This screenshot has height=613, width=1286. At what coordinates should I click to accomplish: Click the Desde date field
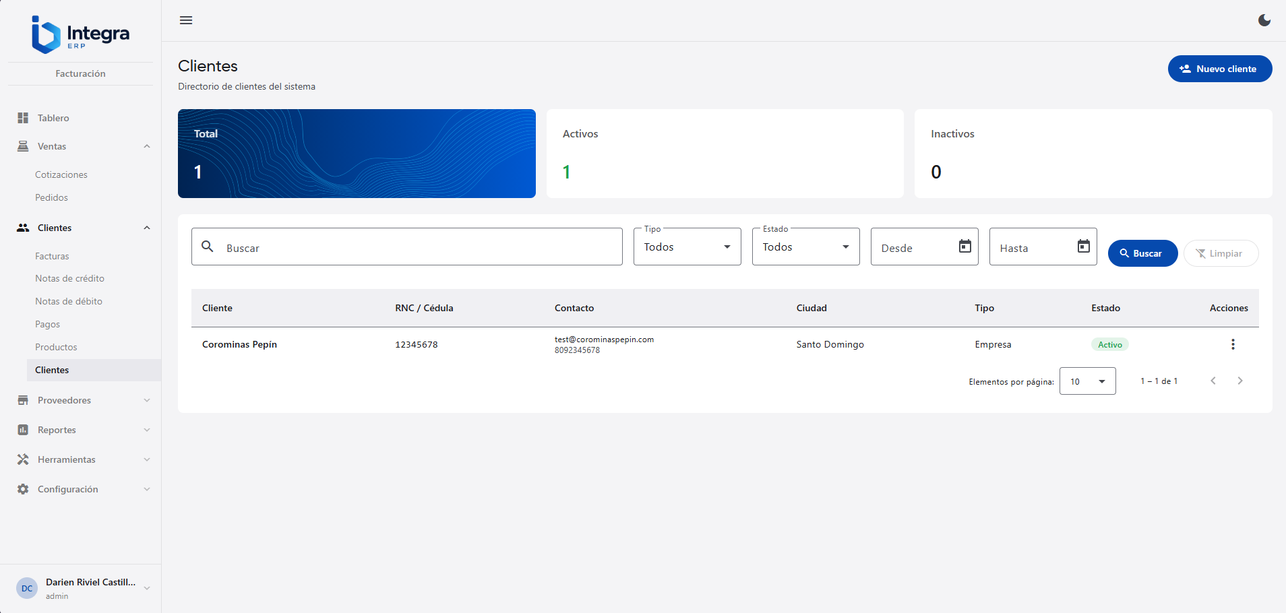[x=925, y=247]
